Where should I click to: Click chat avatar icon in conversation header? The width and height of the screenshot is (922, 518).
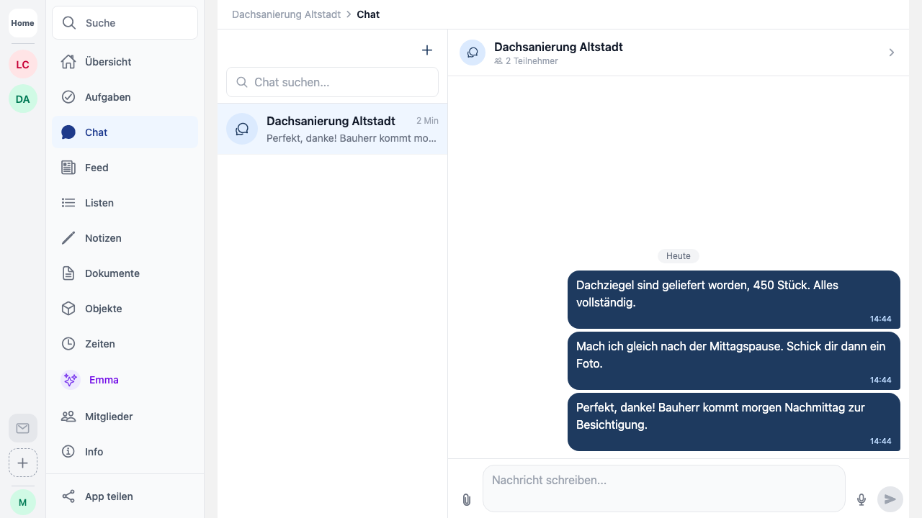(473, 53)
